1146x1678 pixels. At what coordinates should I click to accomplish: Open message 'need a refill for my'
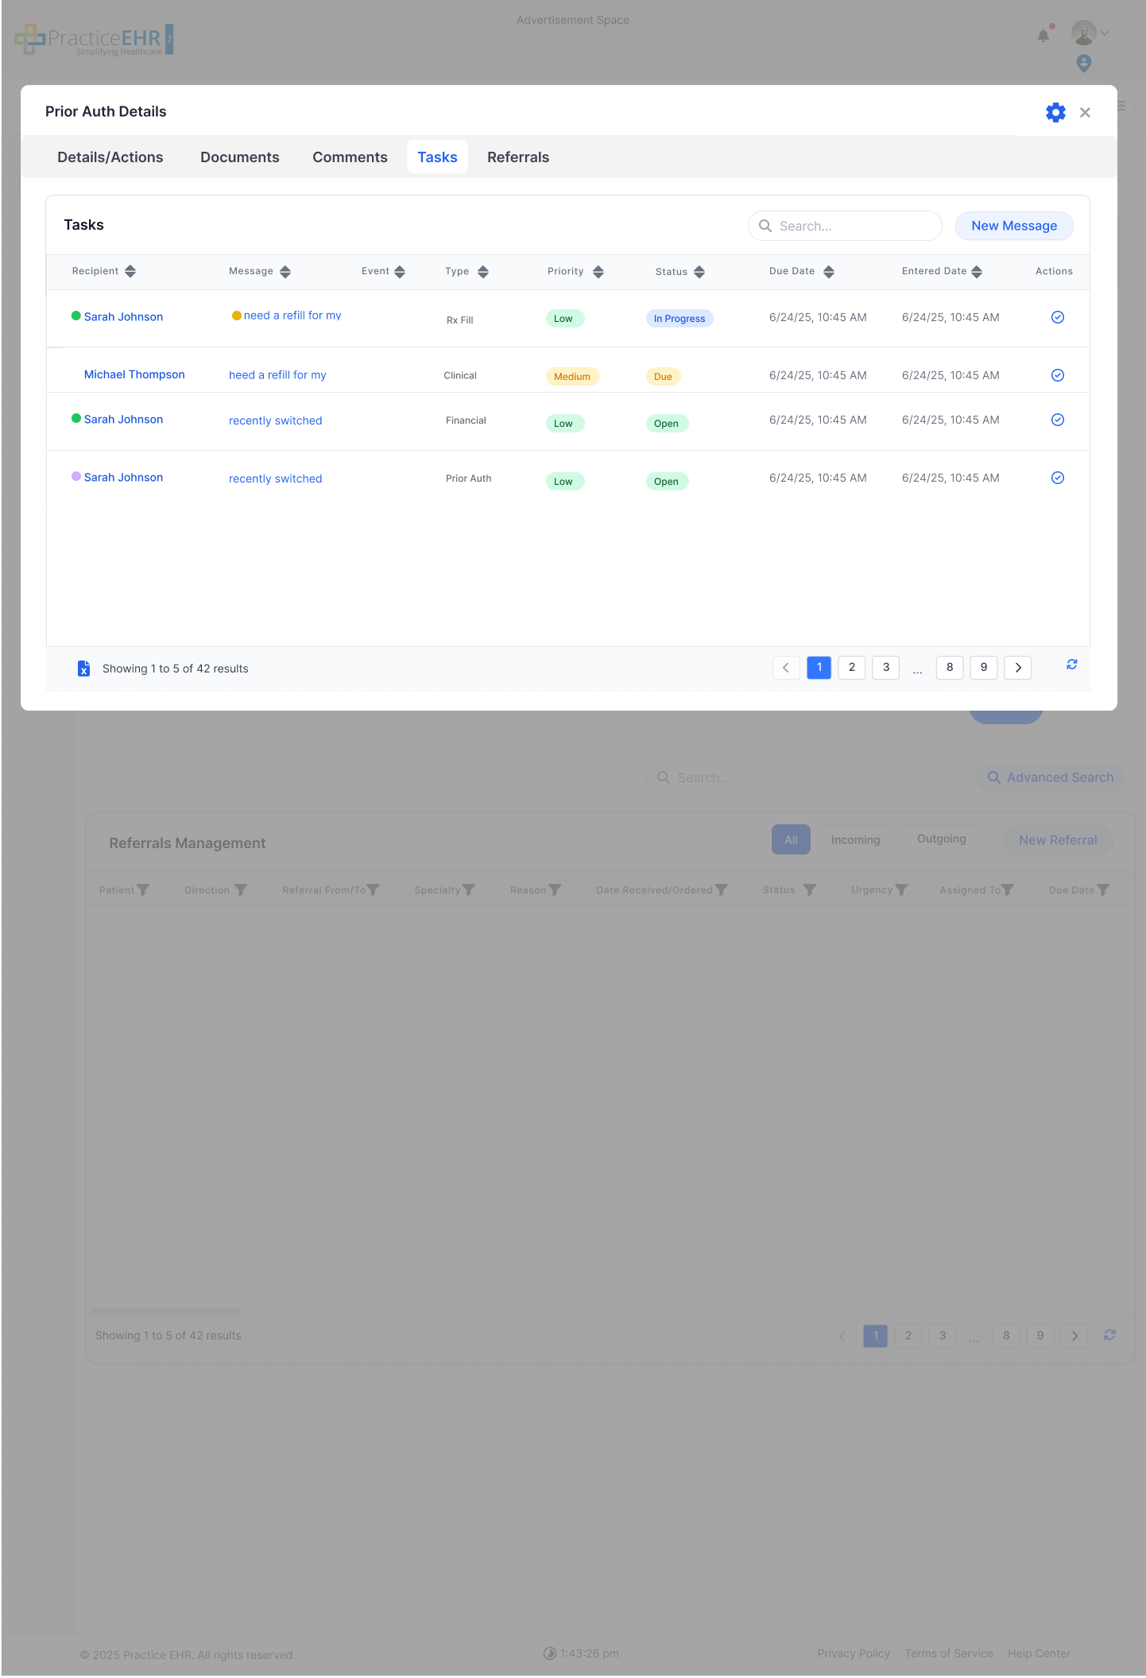point(292,316)
